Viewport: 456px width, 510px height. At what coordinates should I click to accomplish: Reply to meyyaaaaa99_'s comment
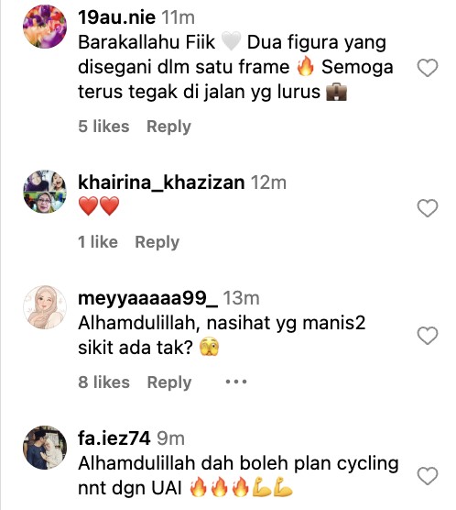(169, 382)
